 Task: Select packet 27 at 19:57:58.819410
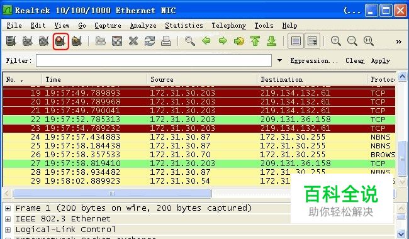[x=199, y=164]
